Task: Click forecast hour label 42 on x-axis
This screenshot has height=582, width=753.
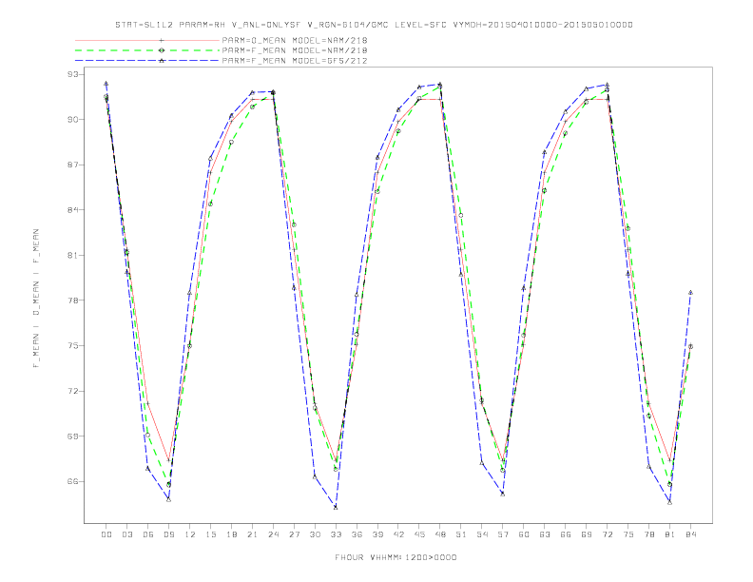Action: tap(398, 534)
